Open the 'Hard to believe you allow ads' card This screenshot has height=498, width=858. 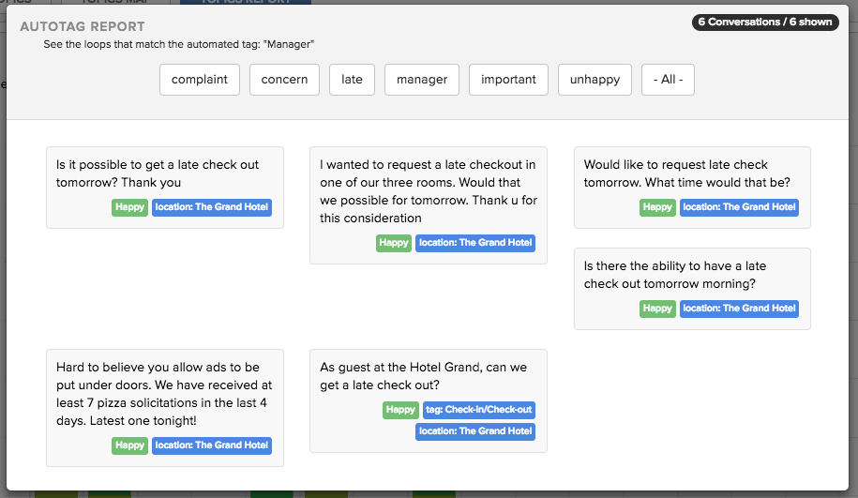tap(165, 408)
